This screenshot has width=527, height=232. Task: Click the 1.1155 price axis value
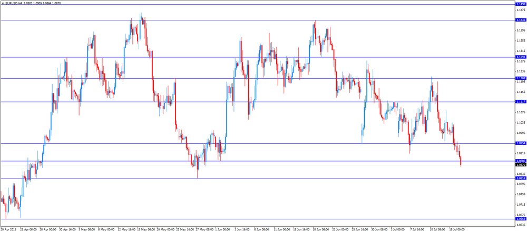521,92
